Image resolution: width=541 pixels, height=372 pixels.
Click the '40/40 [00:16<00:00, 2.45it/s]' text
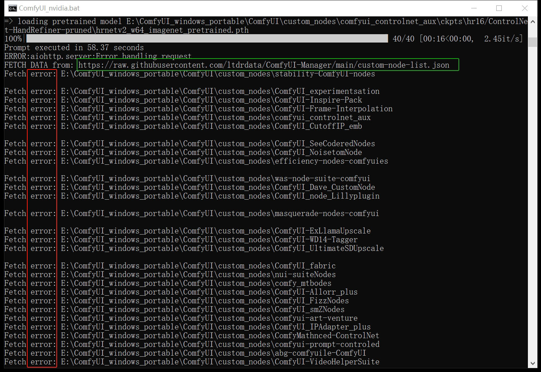coord(458,39)
